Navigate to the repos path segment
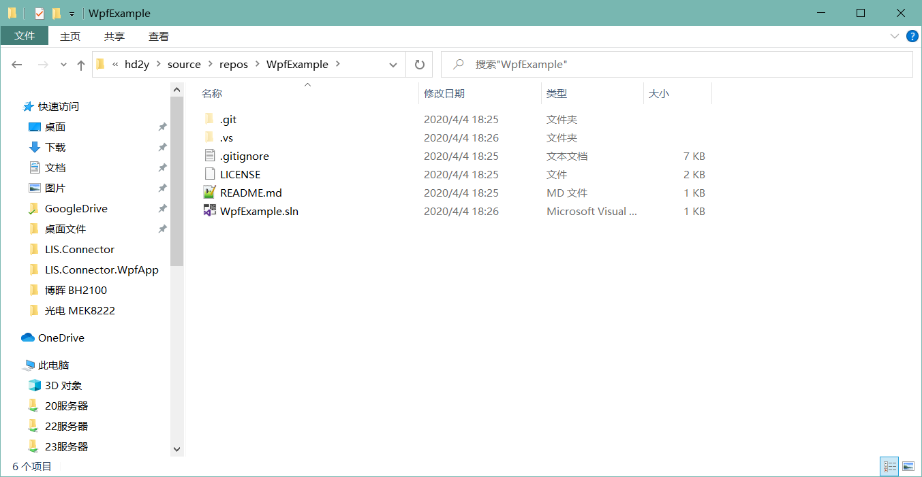This screenshot has height=477, width=922. coord(234,65)
